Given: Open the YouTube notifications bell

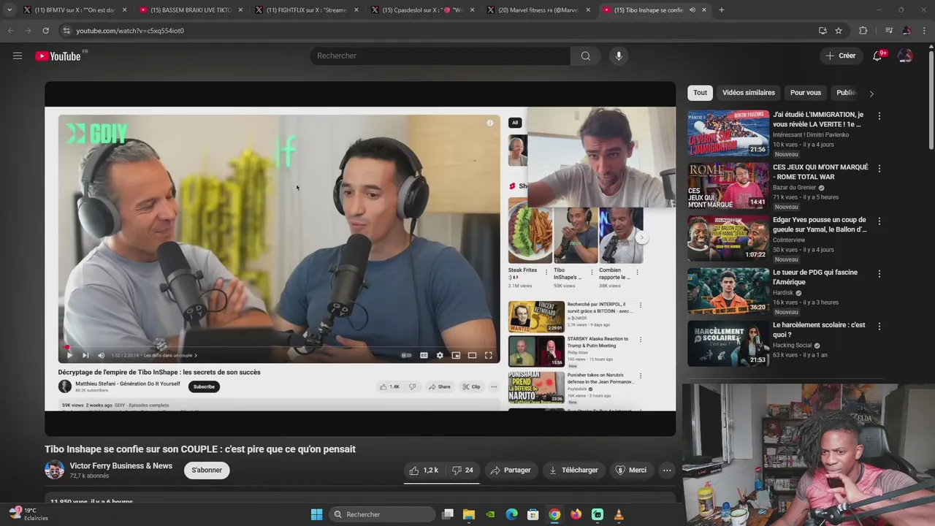Looking at the screenshot, I should [x=878, y=56].
